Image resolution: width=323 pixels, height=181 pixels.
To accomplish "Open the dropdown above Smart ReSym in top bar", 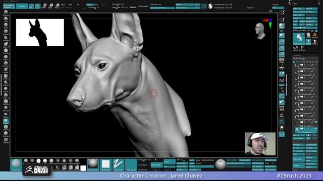I will click(188, 5).
